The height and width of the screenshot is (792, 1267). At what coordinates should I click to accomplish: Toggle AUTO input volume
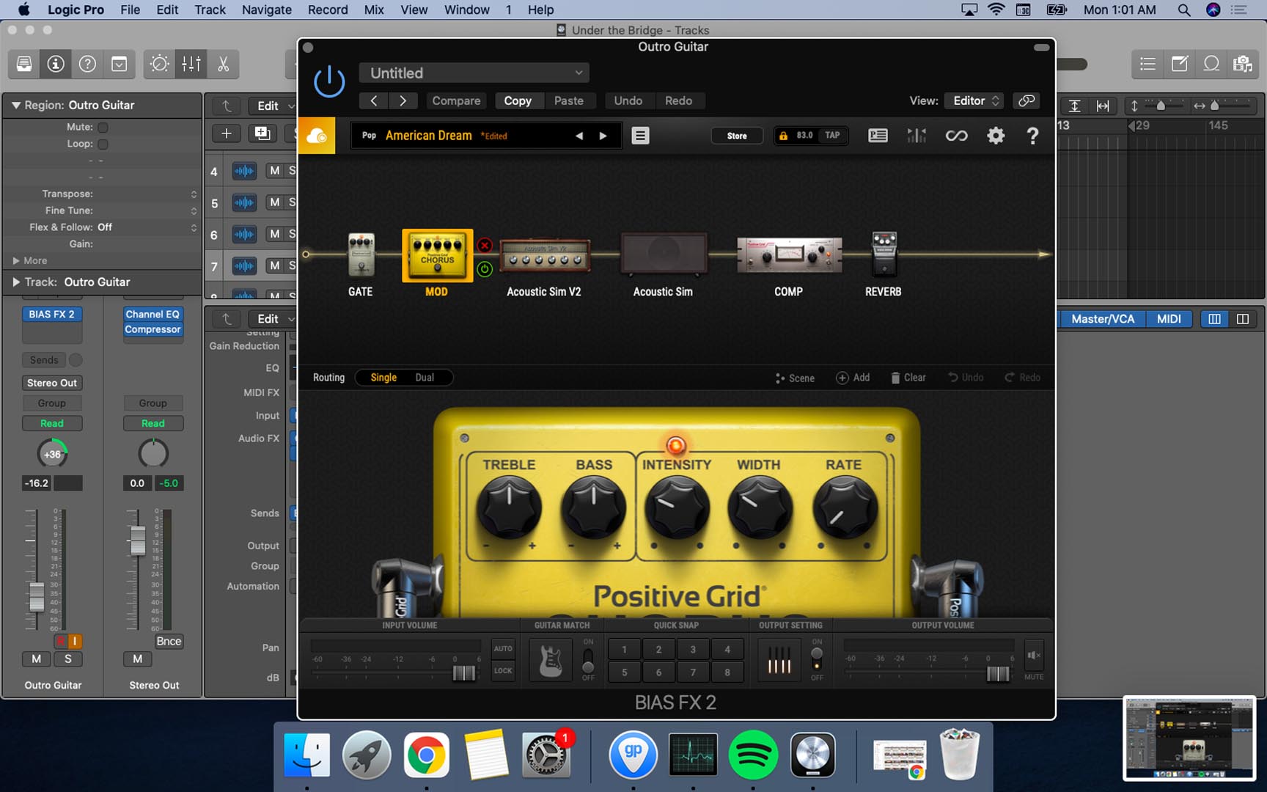click(x=503, y=649)
